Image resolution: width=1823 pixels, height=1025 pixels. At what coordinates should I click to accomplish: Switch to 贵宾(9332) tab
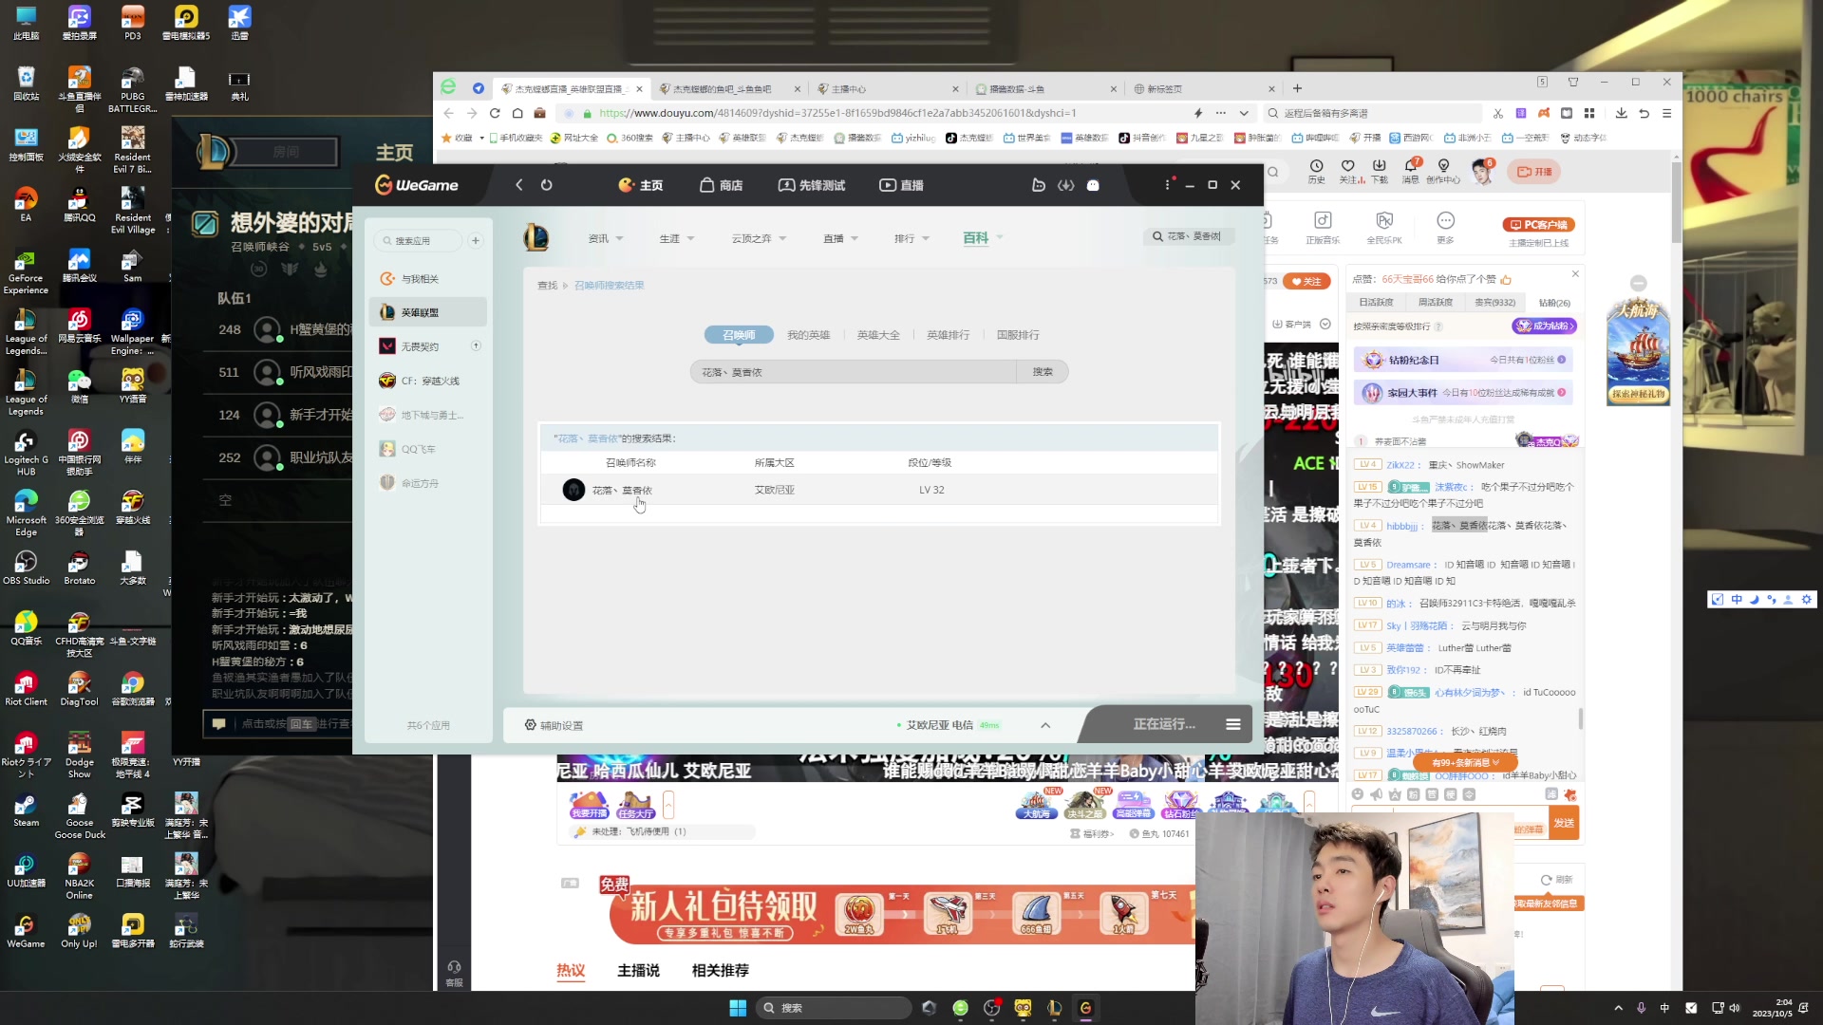click(1494, 303)
